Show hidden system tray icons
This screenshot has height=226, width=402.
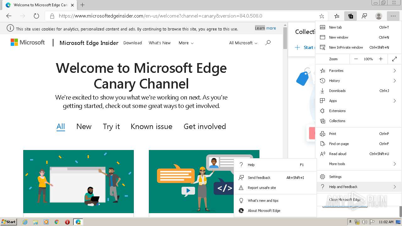pos(350,222)
